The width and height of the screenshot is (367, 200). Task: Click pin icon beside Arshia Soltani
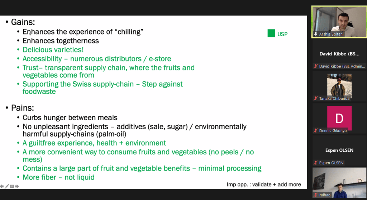click(x=316, y=34)
